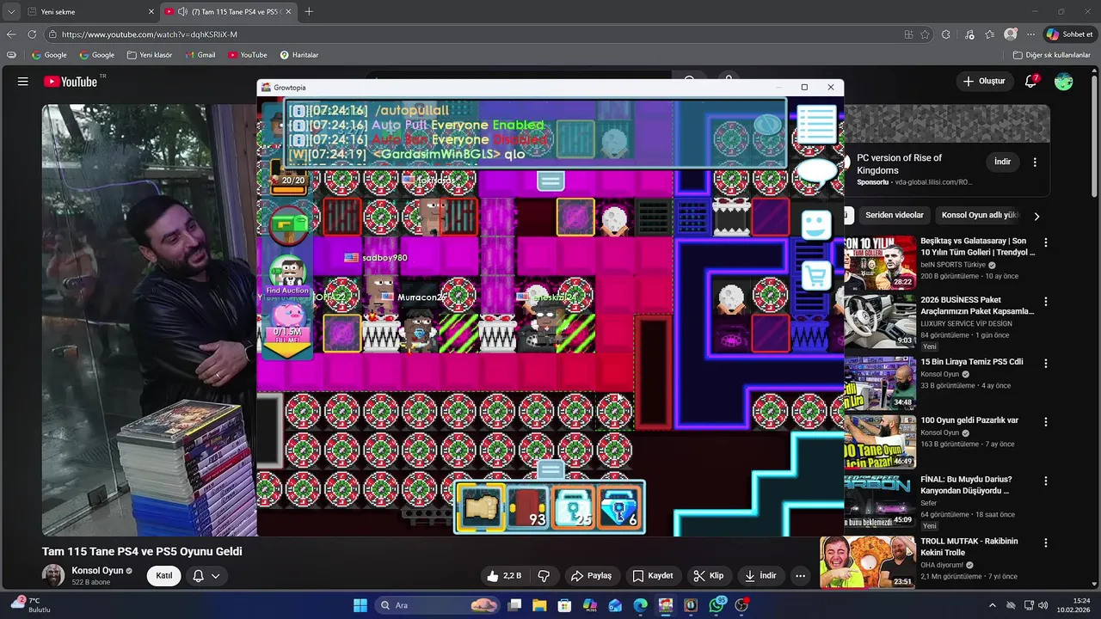Viewport: 1101px width, 619px height.
Task: Go to the YouTube home logo
Action: [x=71, y=81]
